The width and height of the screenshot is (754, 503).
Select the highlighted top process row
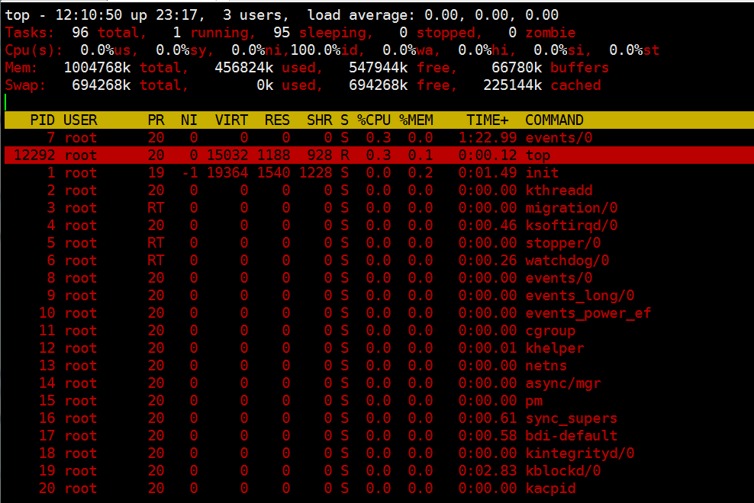(x=379, y=155)
